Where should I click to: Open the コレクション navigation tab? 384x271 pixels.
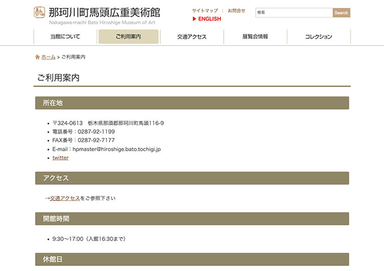[318, 37]
